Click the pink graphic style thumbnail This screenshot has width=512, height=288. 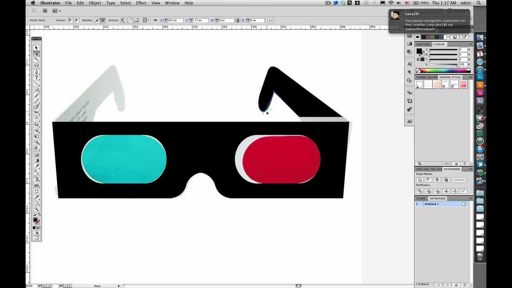click(463, 84)
